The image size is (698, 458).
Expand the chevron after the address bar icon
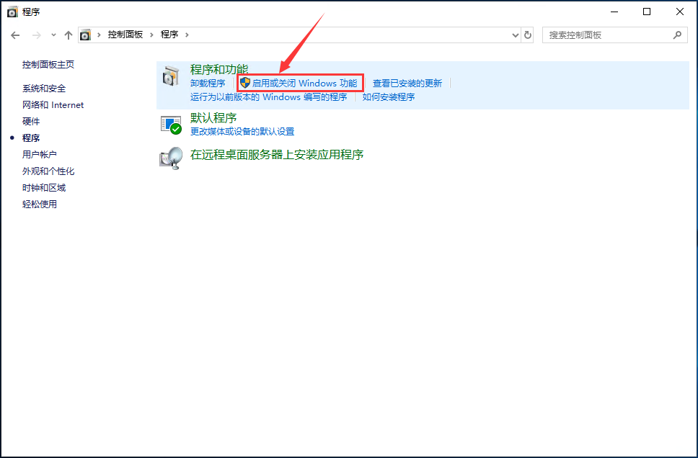click(99, 35)
